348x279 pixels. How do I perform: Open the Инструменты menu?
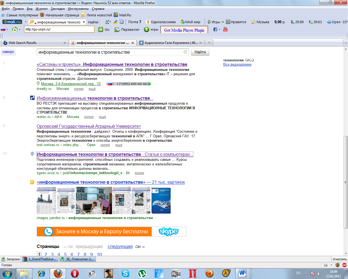[78, 9]
